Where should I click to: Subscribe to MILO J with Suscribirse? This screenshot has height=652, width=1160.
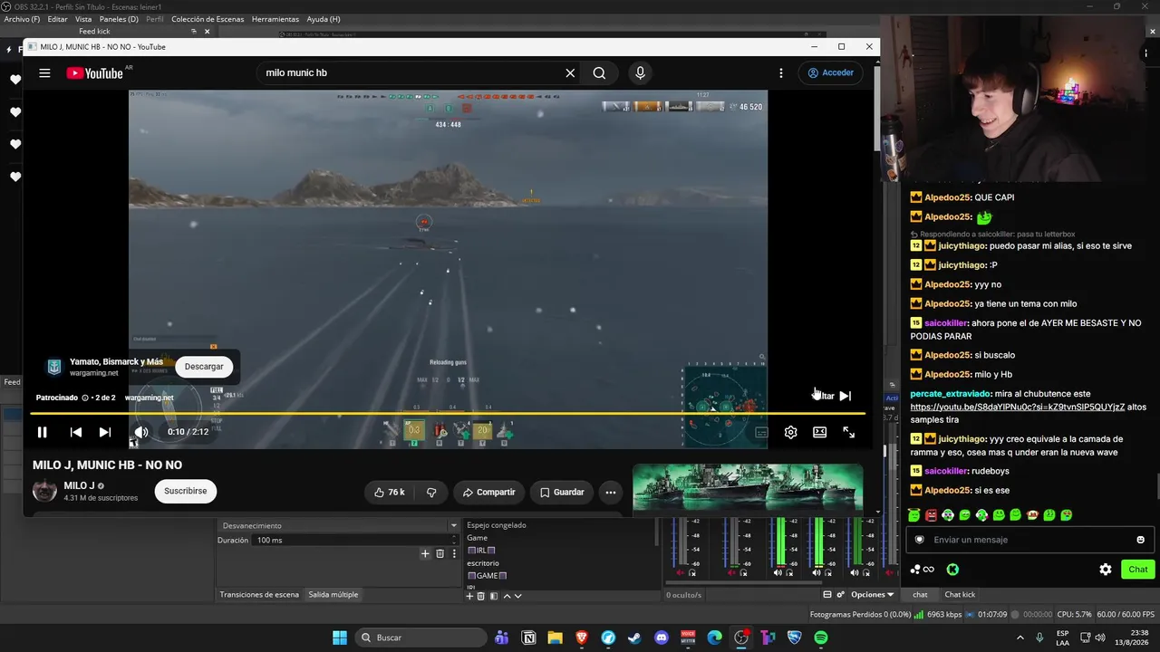click(186, 492)
